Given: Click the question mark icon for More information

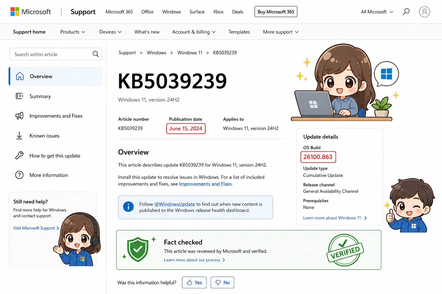Looking at the screenshot, I should 19,175.
